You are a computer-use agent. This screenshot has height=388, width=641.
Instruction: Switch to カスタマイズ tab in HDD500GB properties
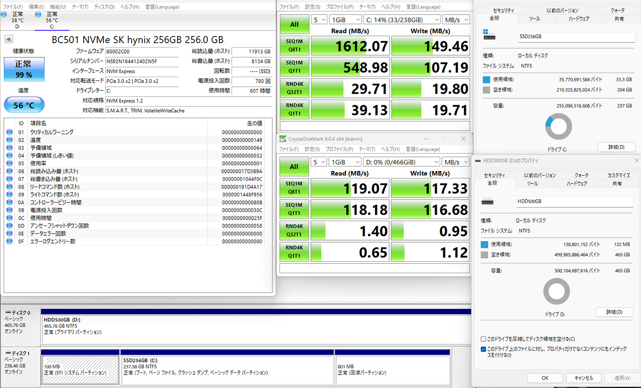[x=618, y=175]
